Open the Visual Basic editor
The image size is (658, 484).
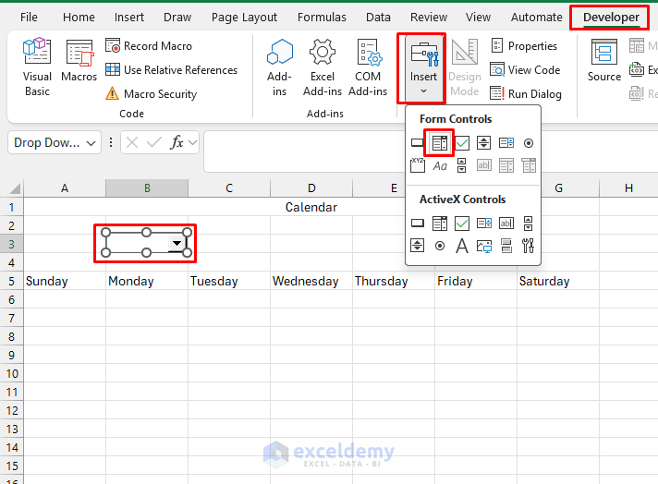click(x=37, y=67)
